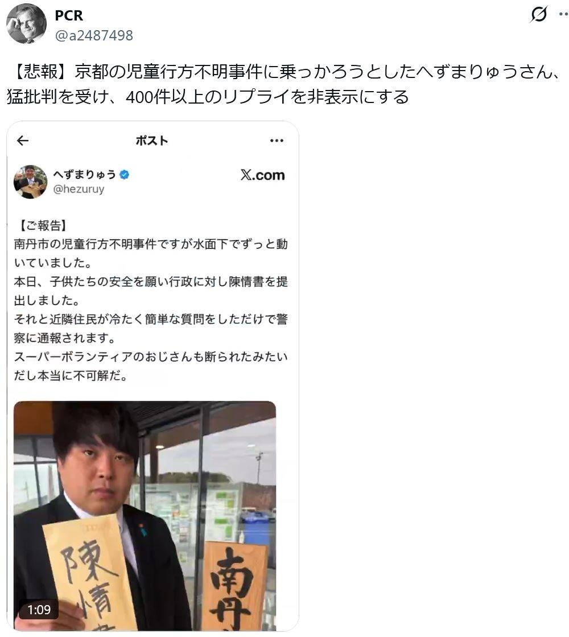Select the ポスト header title
Screen dimensions: 569x637
click(152, 141)
